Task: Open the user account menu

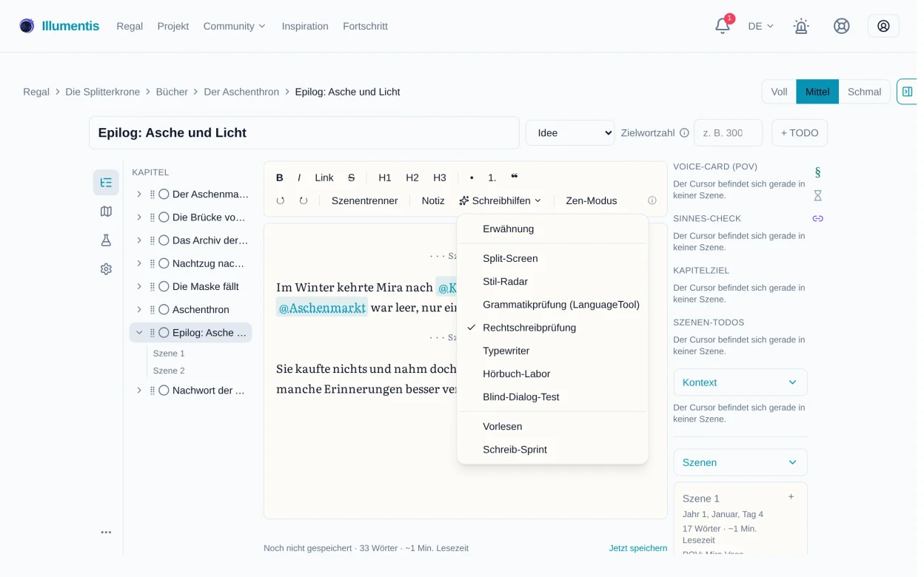Action: click(883, 26)
